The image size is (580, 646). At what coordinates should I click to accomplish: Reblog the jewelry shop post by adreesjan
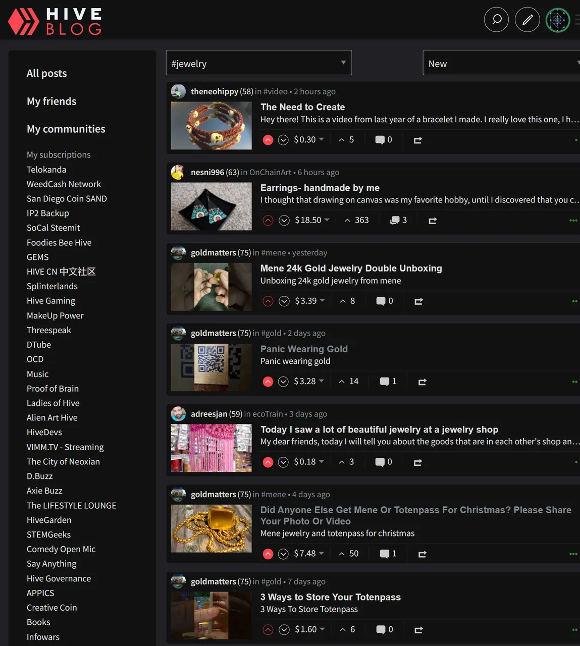(417, 463)
